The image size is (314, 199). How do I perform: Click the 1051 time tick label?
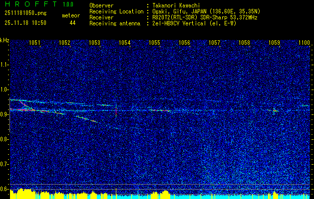(x=34, y=42)
